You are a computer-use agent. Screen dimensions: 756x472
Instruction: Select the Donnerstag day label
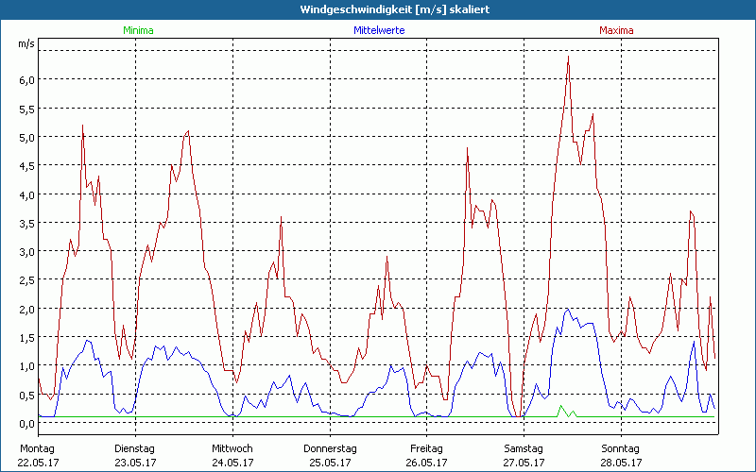330,448
